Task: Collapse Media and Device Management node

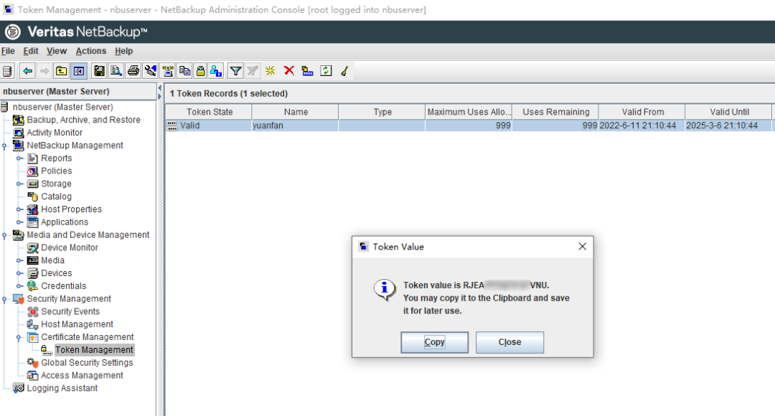Action: [x=4, y=235]
